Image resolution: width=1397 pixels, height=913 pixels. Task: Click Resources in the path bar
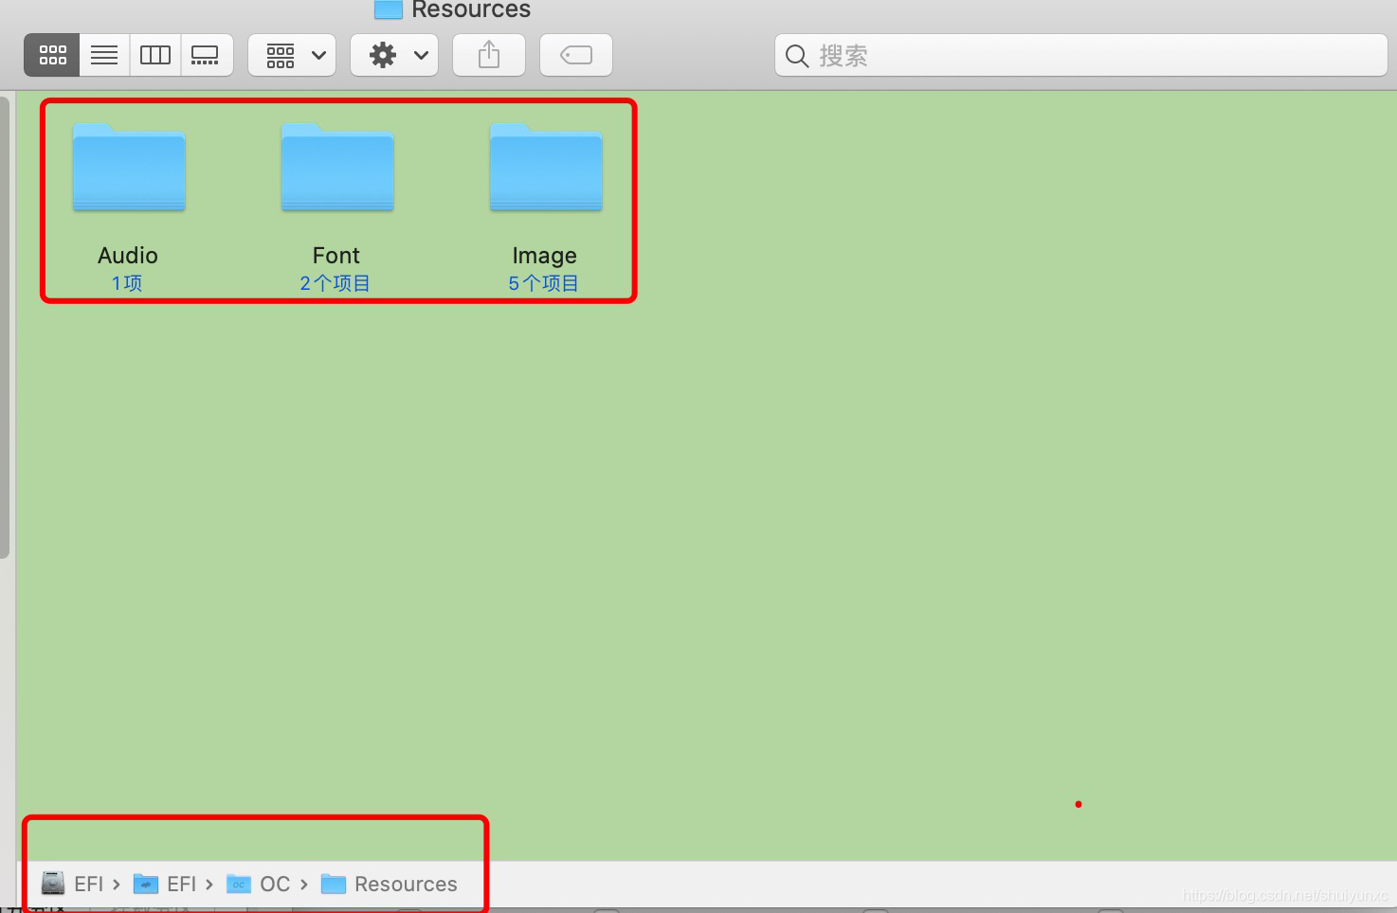coord(390,884)
